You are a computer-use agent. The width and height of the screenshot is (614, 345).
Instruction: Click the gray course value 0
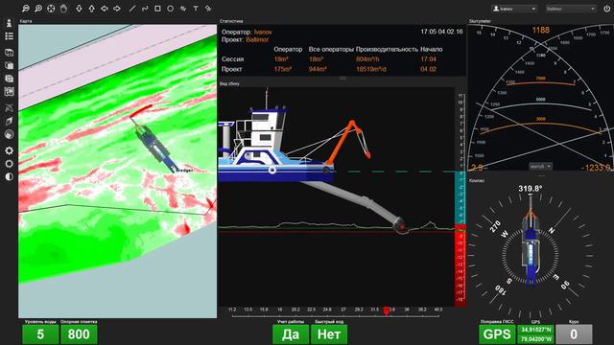click(574, 334)
